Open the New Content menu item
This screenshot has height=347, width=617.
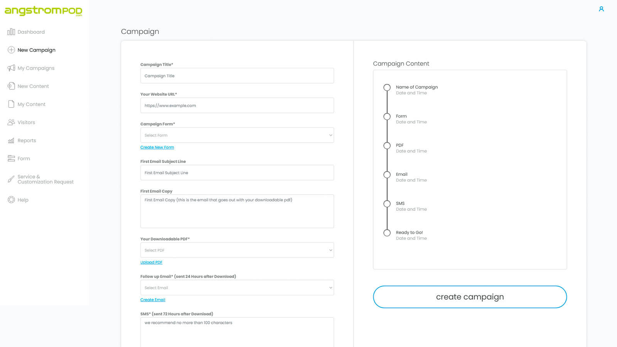click(33, 86)
